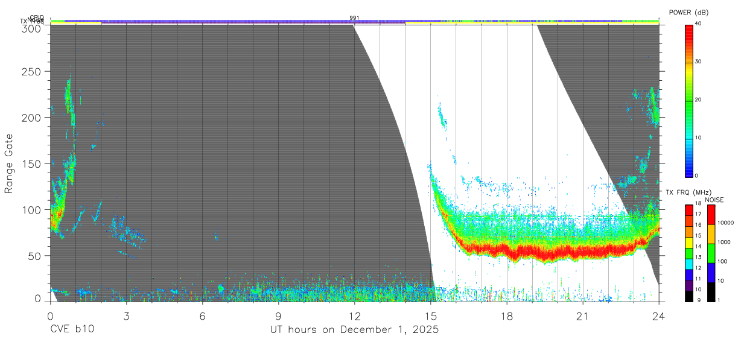Click the 'UT hours on December 1, 2025' label
The width and height of the screenshot is (741, 342).
(354, 330)
